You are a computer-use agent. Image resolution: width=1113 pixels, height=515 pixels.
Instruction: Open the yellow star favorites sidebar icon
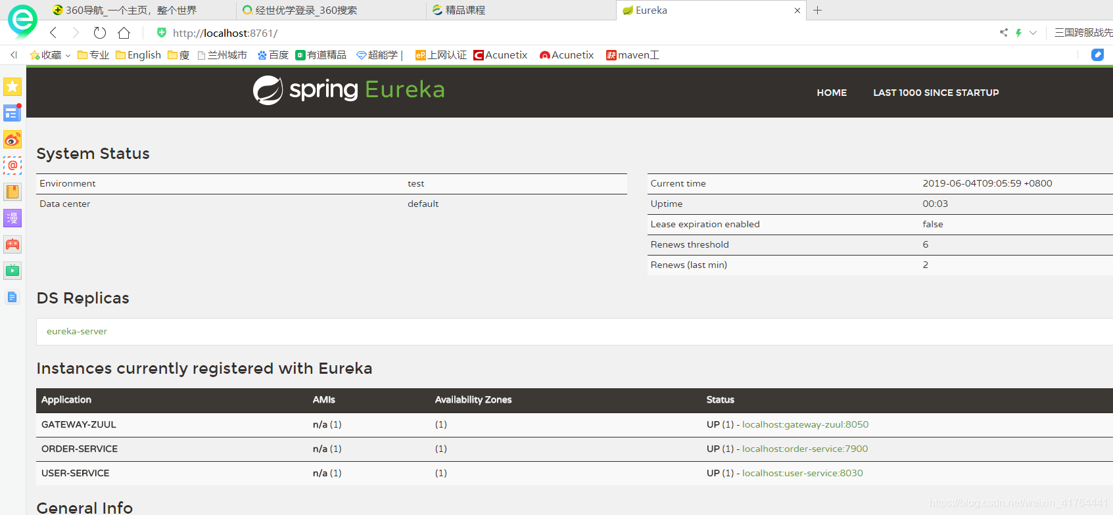point(12,87)
